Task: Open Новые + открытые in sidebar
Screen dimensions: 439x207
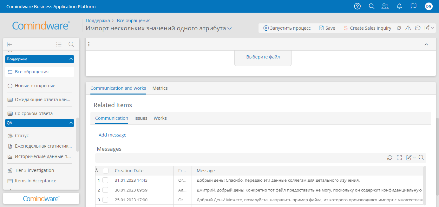Action: tap(40, 86)
